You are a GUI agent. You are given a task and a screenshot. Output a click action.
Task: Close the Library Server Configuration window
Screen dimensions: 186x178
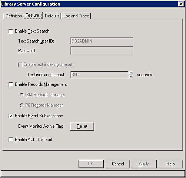pos(181,4)
